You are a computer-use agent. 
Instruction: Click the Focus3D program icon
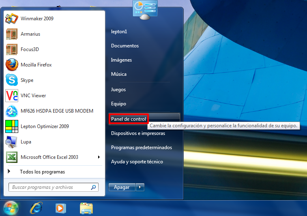(12, 49)
